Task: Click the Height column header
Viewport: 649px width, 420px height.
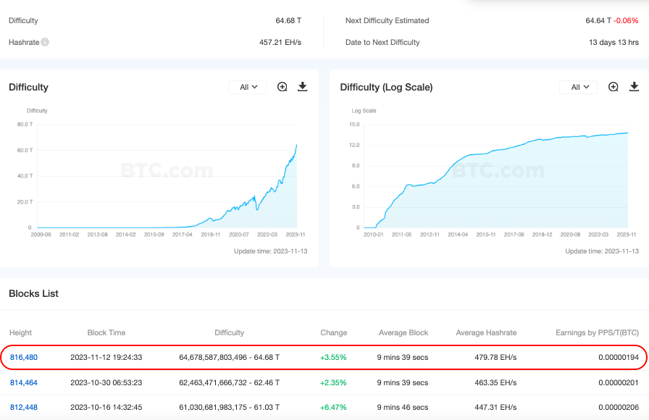Action: point(20,333)
